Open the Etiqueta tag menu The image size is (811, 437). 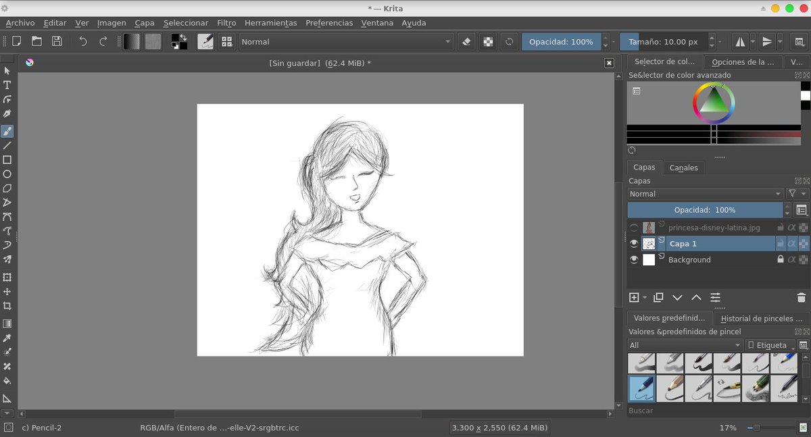coord(770,345)
